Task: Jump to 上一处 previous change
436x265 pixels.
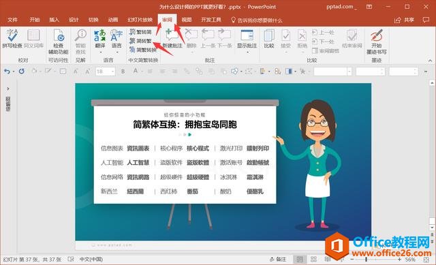Action: (323, 32)
